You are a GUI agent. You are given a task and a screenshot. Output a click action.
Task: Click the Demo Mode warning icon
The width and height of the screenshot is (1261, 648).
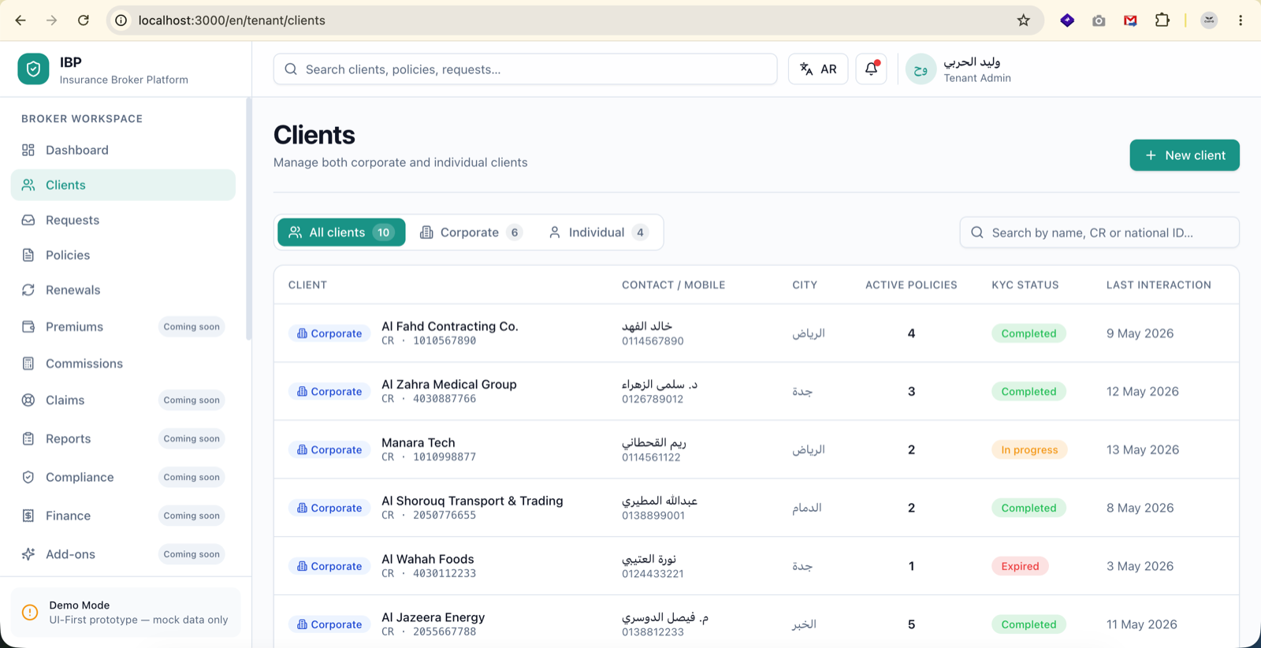[30, 613]
